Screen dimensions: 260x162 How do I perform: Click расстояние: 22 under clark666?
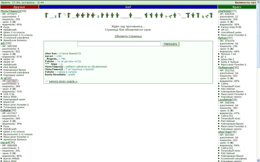pos(229,17)
